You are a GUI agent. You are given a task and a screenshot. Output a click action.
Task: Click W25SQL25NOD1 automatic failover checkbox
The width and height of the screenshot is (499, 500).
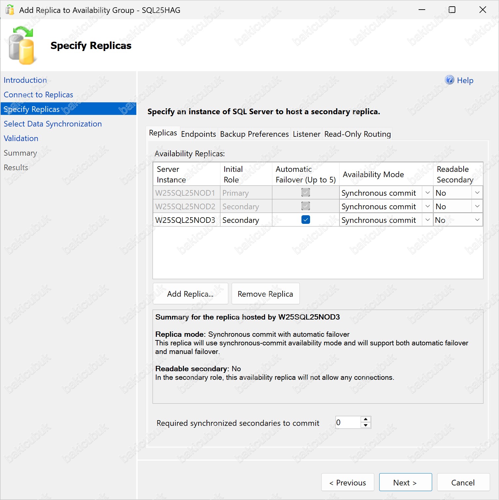point(306,193)
